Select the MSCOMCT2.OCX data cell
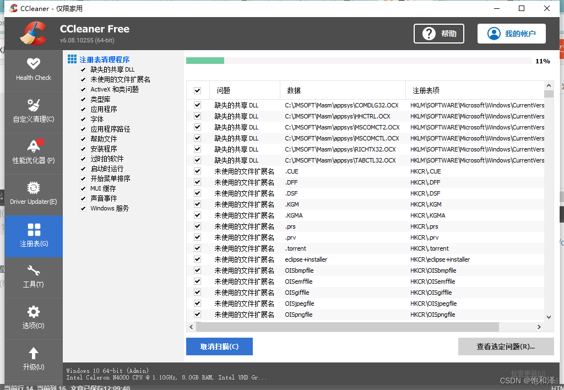Screen dimensions: 564x390 [x=342, y=127]
